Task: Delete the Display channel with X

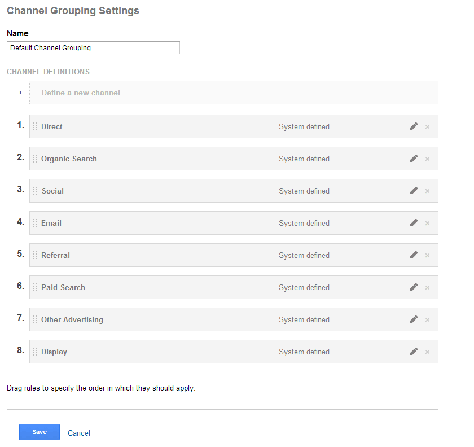Action: point(428,352)
